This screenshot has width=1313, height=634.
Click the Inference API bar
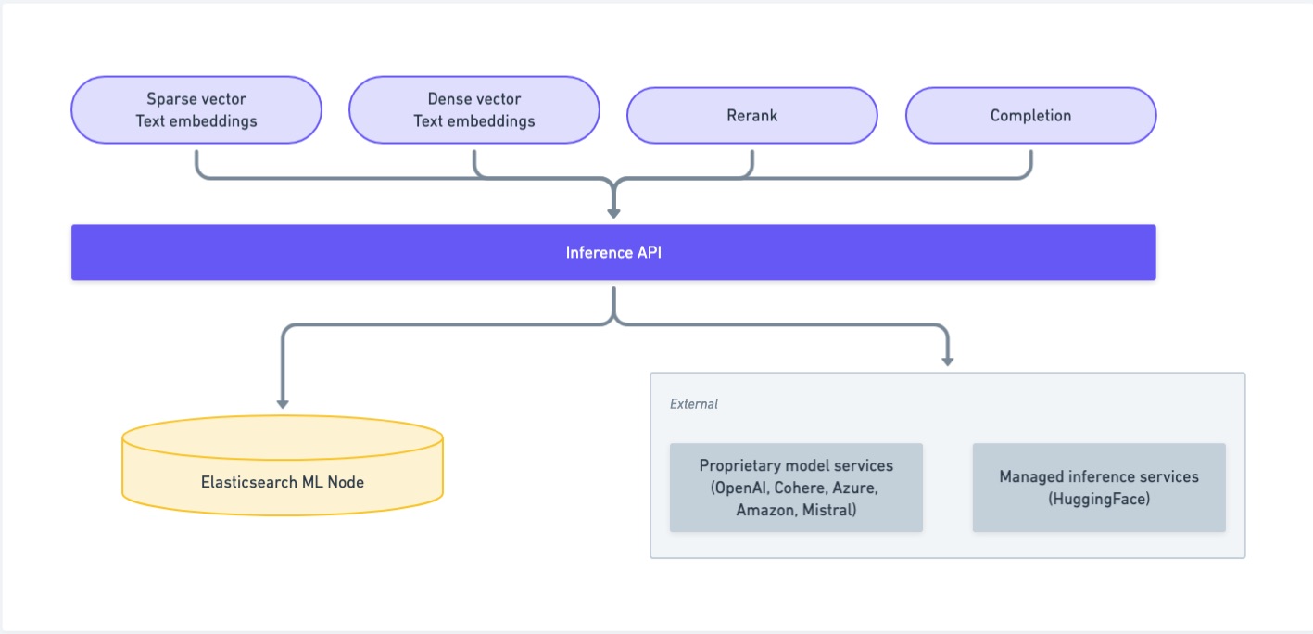click(613, 251)
